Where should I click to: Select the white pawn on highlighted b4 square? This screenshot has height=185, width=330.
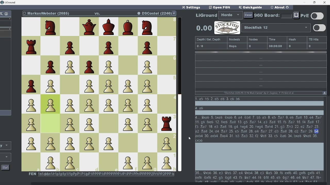pos(51,105)
